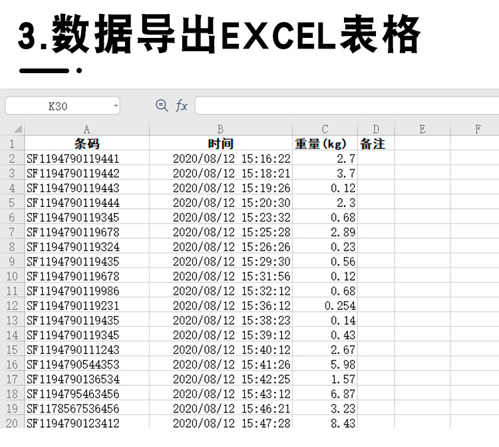Screen dimensions: 499x447
Task: Select cell with barcode SF1194790119441
Action: point(87,158)
